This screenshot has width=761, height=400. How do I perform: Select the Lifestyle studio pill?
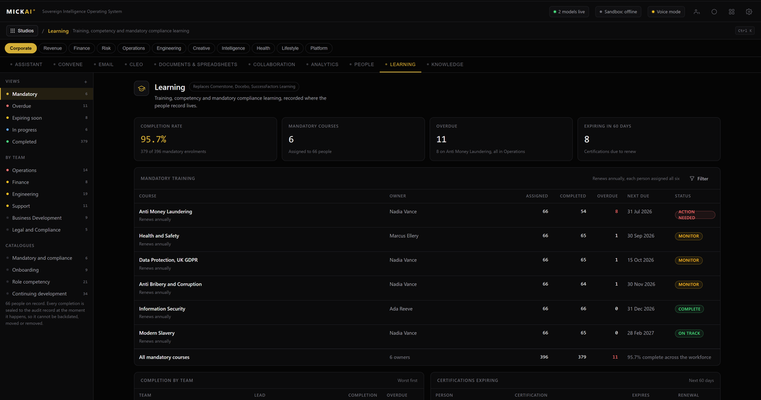(x=290, y=48)
